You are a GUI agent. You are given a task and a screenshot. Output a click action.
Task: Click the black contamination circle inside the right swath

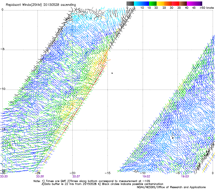(x=173, y=138)
